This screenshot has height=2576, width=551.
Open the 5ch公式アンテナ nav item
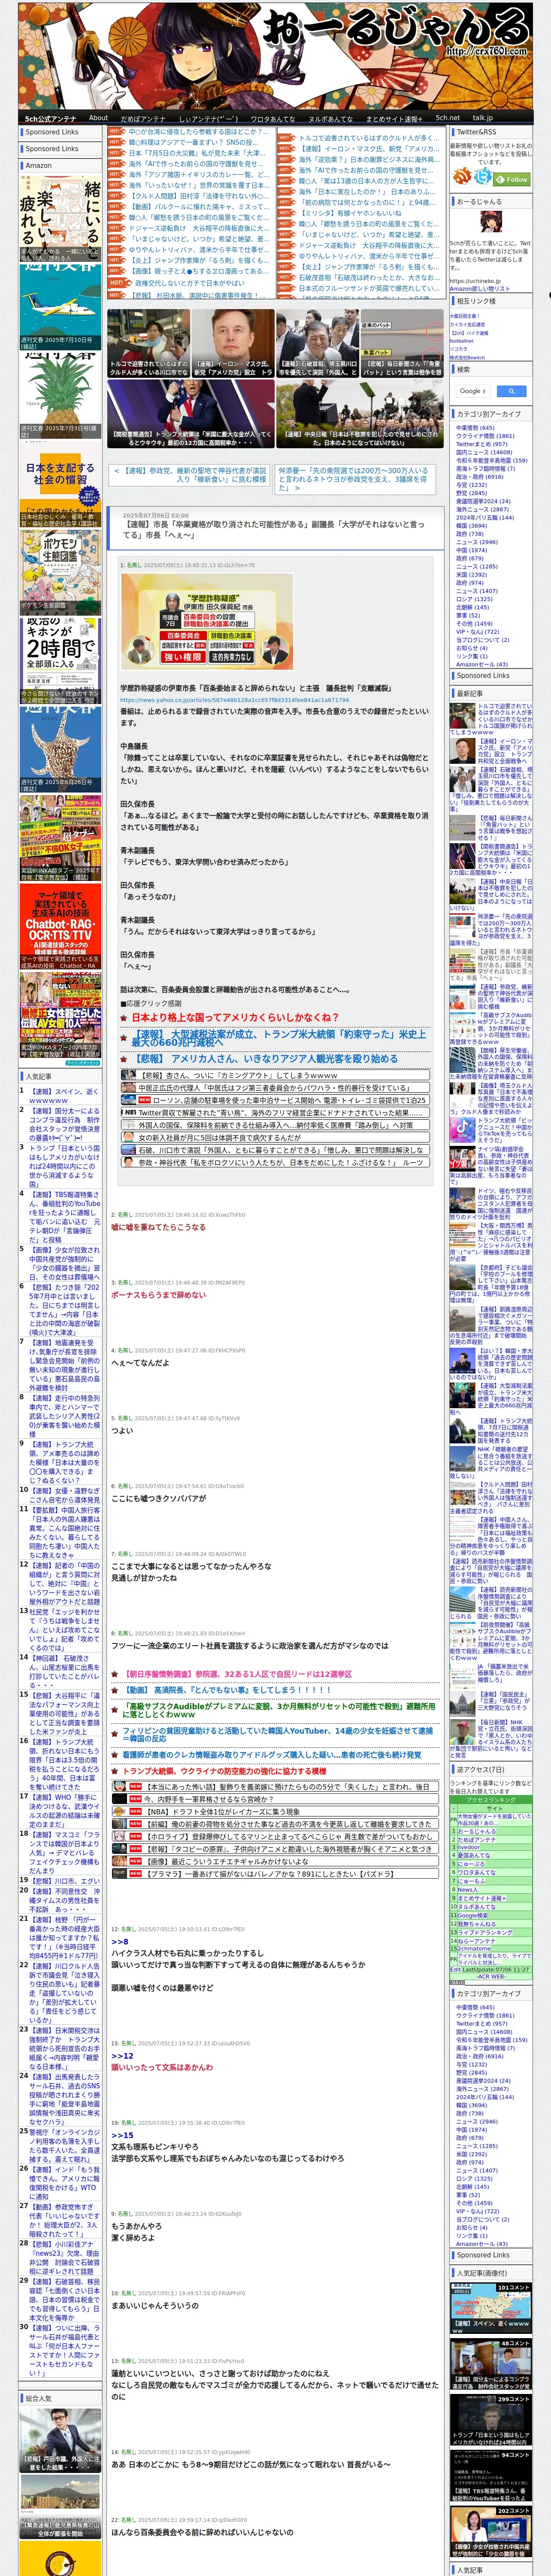pos(50,118)
